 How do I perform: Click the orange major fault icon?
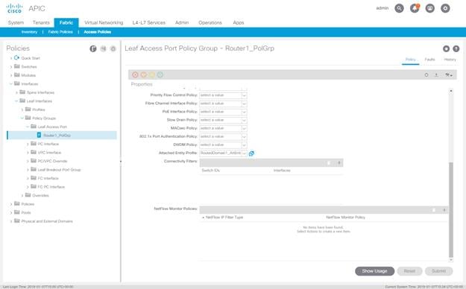click(144, 74)
